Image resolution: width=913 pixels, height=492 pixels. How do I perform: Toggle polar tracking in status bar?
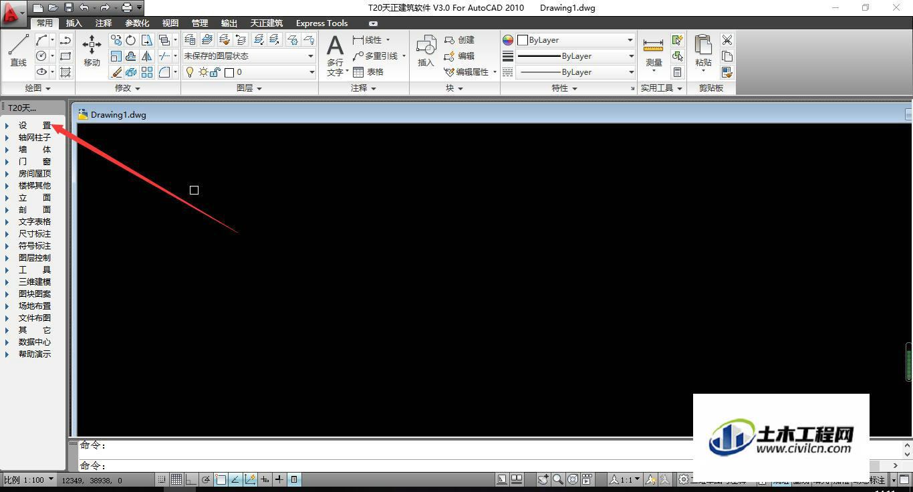click(206, 479)
